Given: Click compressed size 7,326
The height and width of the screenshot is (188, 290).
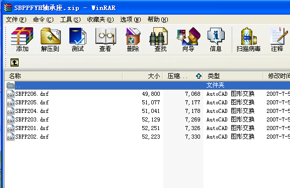Looking at the screenshot, I should click(x=192, y=128).
